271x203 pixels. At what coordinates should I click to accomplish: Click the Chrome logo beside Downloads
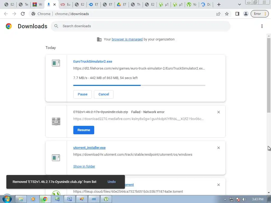9,26
